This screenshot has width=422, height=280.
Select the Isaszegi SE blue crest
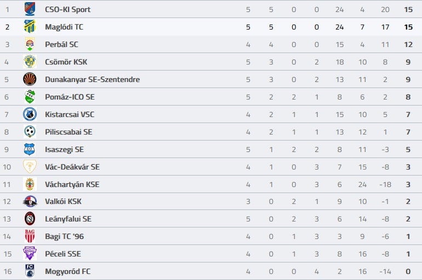click(x=30, y=149)
